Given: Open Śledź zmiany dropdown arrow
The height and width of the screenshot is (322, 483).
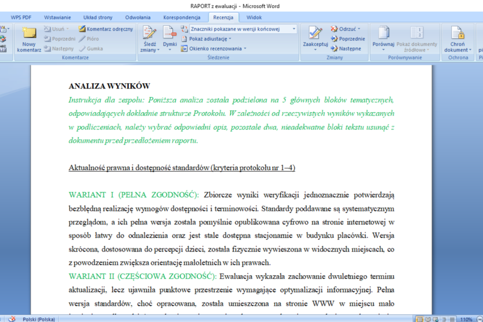Looking at the screenshot, I should pos(158,50).
